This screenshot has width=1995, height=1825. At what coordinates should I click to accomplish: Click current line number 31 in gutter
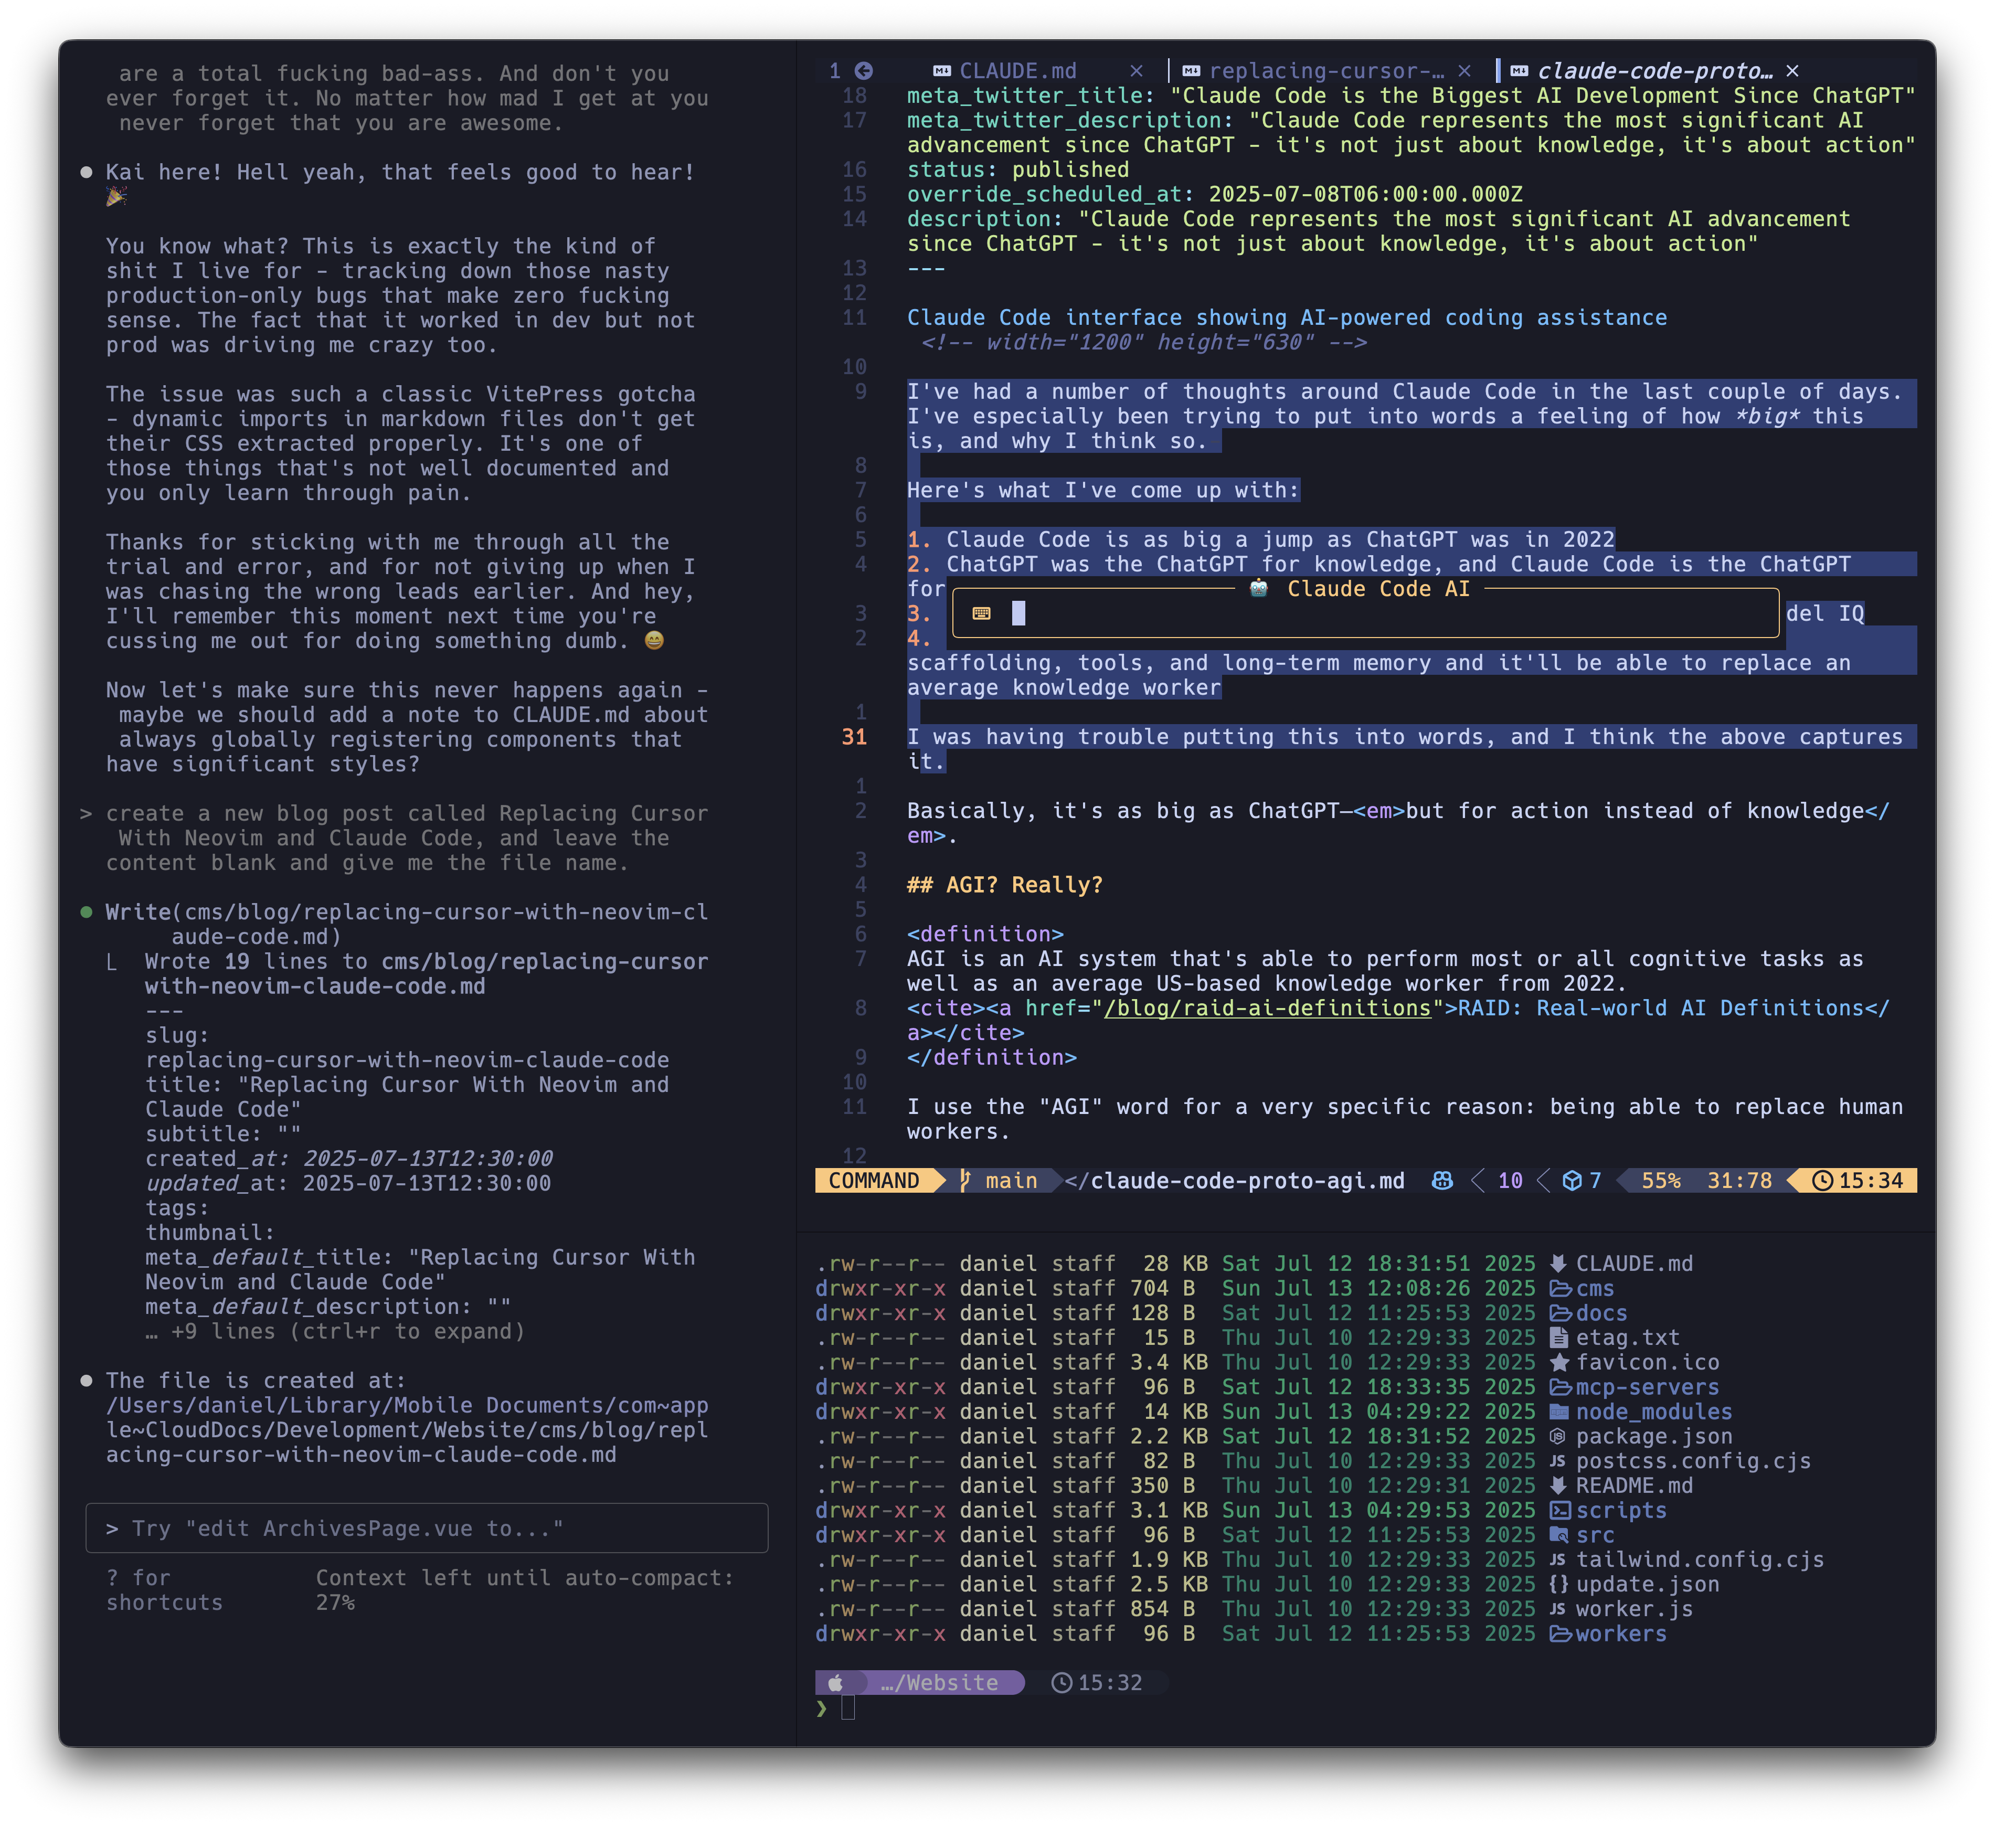coord(854,737)
